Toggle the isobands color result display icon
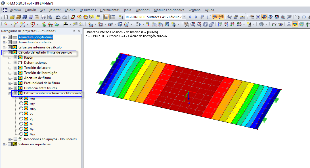 pyautogui.click(x=295, y=24)
